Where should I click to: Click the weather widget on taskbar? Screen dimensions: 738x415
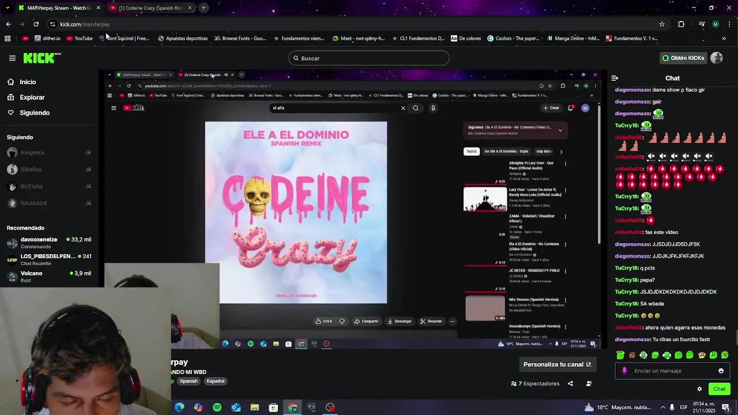(x=617, y=408)
